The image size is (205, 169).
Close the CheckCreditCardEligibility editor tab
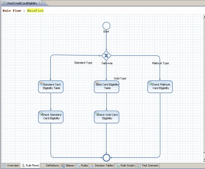coord(41,3)
